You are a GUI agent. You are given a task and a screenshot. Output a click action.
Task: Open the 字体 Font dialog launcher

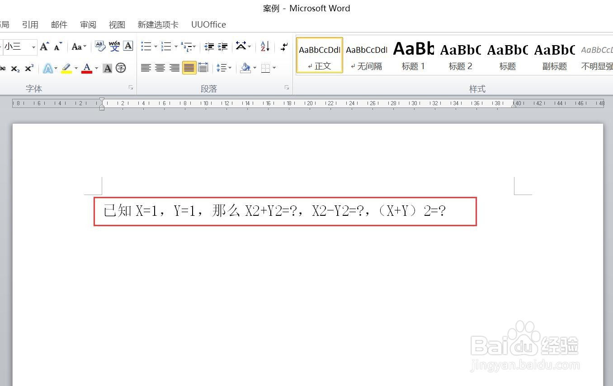(131, 88)
